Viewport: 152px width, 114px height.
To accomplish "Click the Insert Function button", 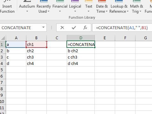I will (x=7, y=7).
